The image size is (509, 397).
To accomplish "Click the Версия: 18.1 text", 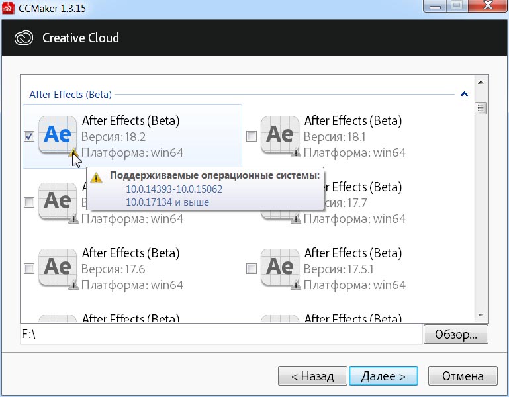I will (x=335, y=137).
